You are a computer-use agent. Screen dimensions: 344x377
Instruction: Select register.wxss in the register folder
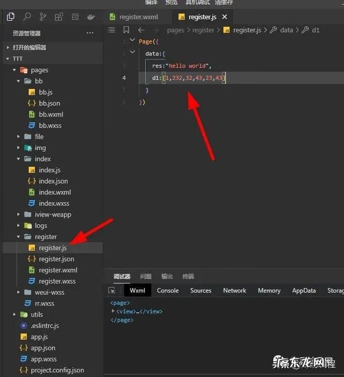coord(57,281)
